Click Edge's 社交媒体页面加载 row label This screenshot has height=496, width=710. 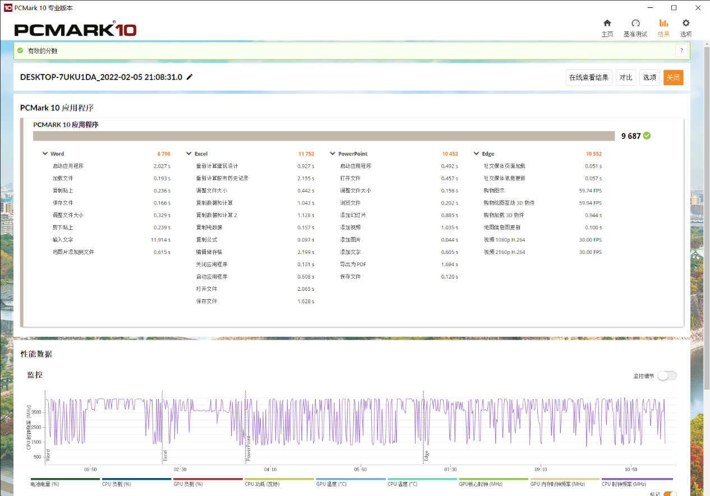[x=505, y=166]
